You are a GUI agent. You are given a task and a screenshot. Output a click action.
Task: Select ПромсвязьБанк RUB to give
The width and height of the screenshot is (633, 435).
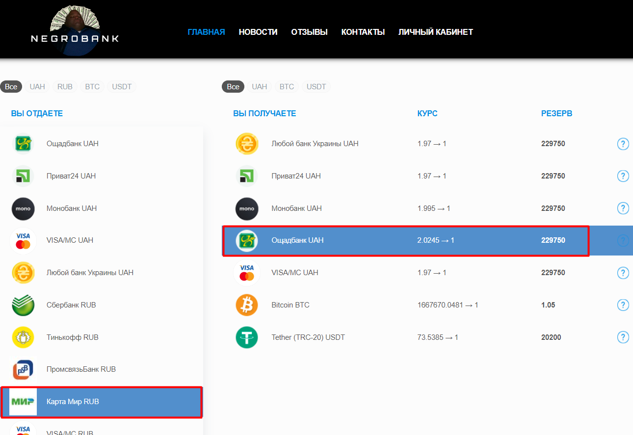click(102, 369)
